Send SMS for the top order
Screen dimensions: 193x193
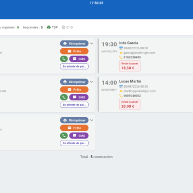(79, 59)
